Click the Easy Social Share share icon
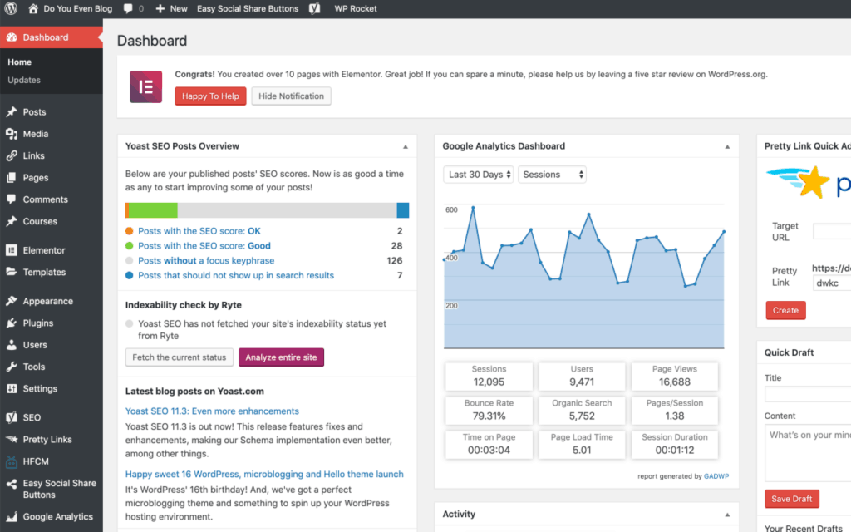851x532 pixels. coord(12,485)
